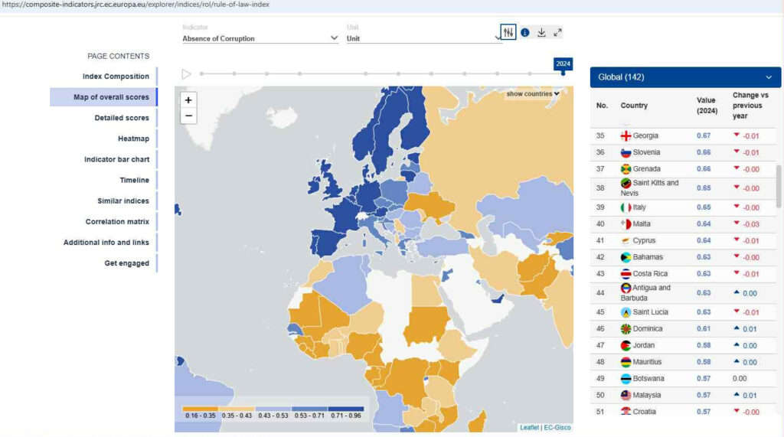Click the EC-Gisco attribution link
Viewport: 784px width, 437px height.
(x=557, y=427)
